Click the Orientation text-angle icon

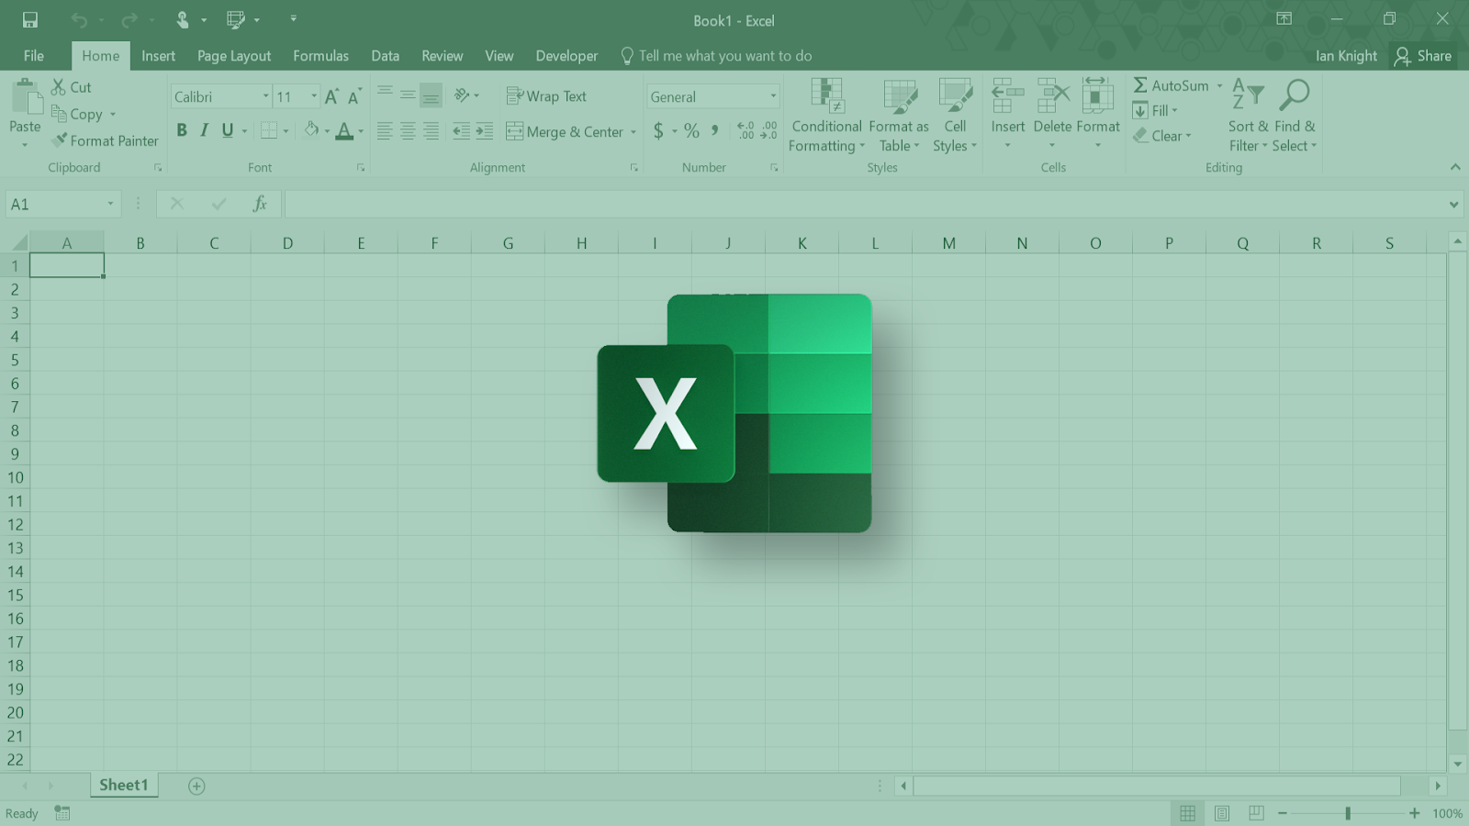(462, 95)
